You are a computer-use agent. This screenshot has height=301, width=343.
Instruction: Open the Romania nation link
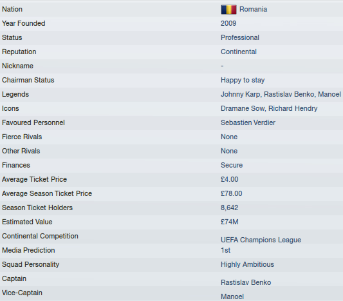(x=253, y=9)
